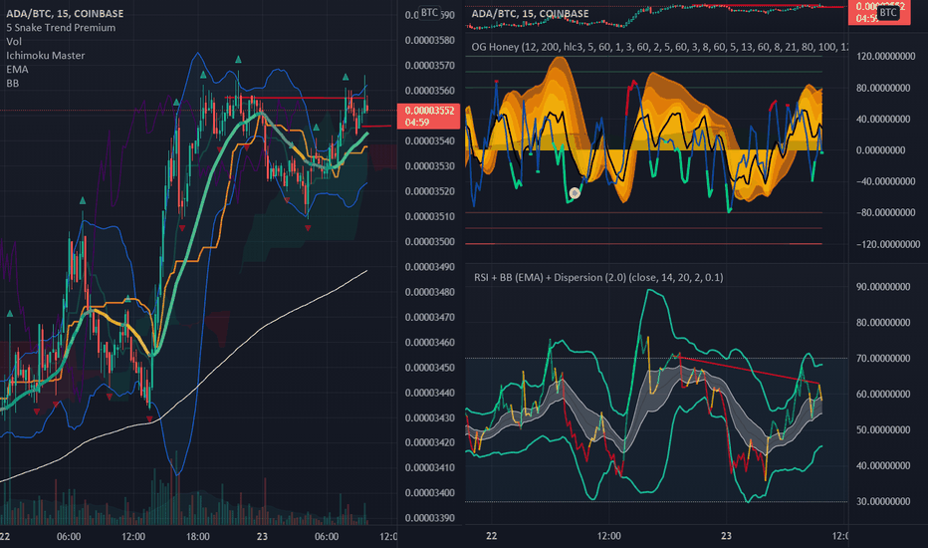Click price level 0.00003530 on axis
This screenshot has height=548, width=928.
tap(430, 165)
